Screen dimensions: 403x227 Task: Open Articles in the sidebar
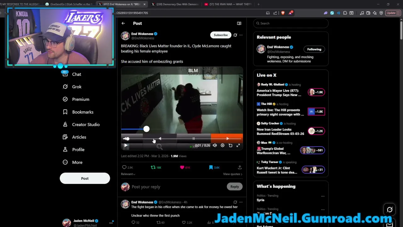pos(74,137)
